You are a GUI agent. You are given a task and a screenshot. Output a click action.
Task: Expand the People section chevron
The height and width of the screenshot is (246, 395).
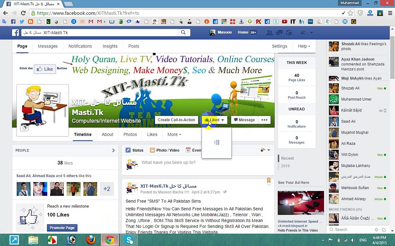coord(113,150)
